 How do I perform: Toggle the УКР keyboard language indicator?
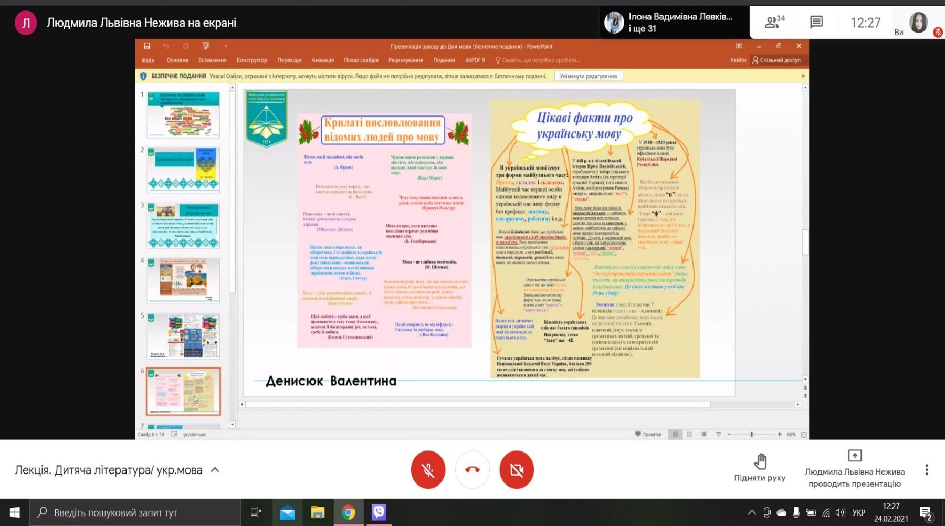[x=858, y=512]
